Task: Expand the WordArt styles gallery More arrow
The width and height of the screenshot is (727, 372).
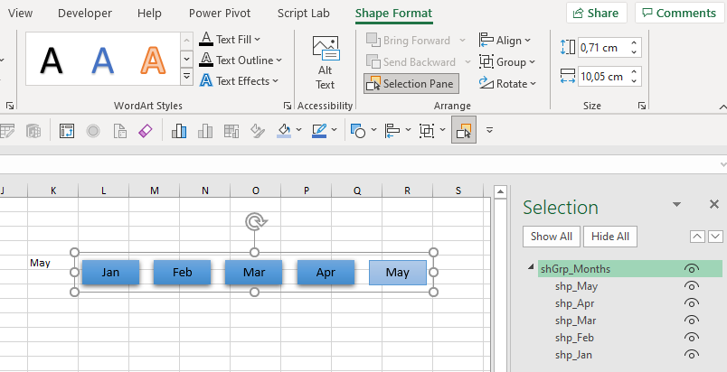Action: [186, 76]
